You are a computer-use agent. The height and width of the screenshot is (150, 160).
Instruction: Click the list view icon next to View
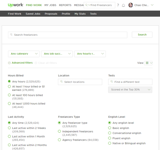(147, 63)
